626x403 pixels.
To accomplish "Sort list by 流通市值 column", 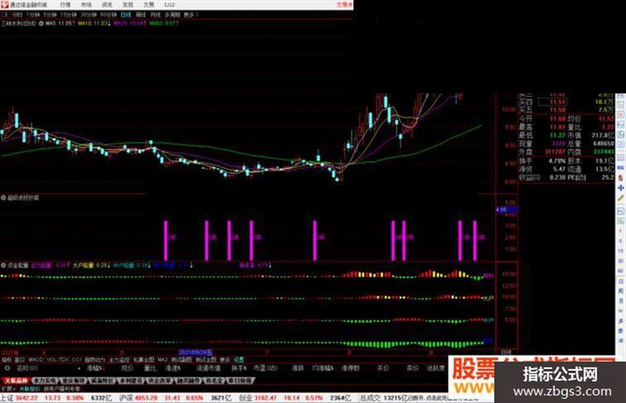I will tap(209, 368).
